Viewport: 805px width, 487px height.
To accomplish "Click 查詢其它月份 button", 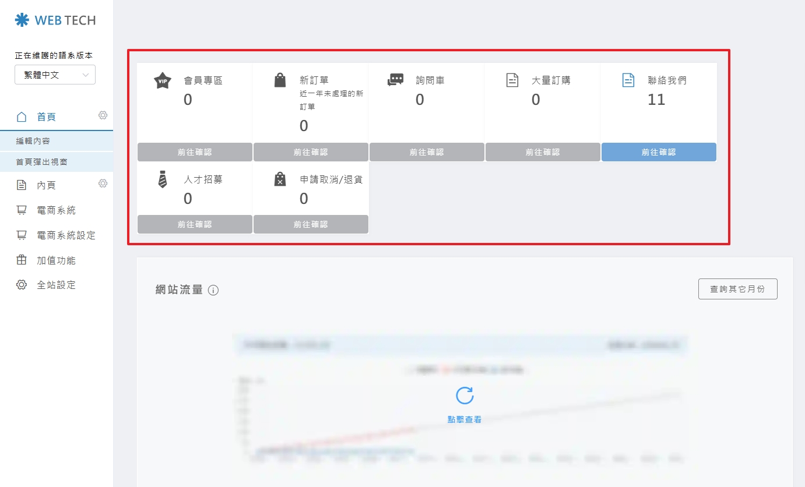I will (737, 288).
